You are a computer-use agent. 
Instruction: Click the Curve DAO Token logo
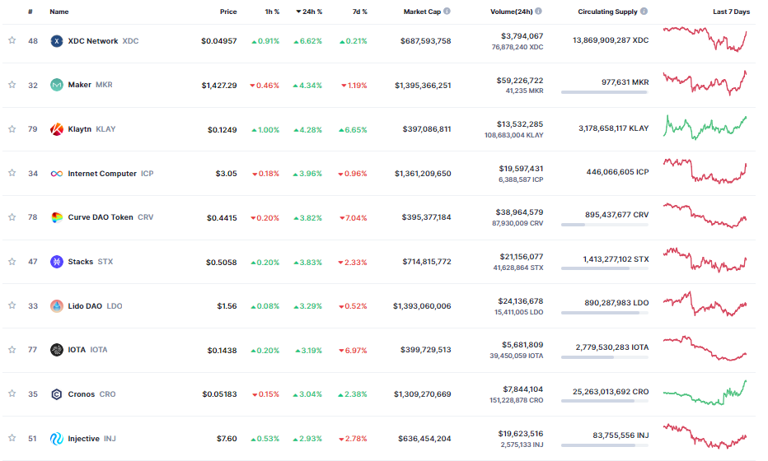coord(57,217)
